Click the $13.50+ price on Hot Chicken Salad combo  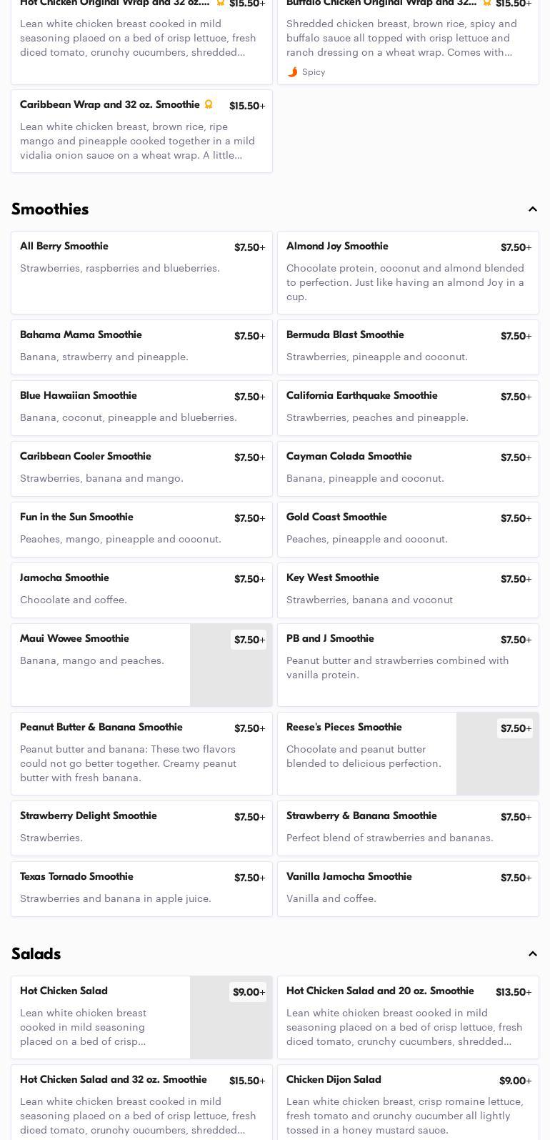coord(513,992)
